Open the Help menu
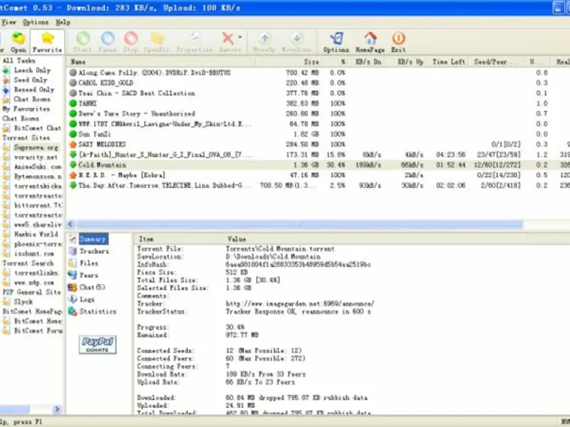570x427 pixels. (x=63, y=22)
